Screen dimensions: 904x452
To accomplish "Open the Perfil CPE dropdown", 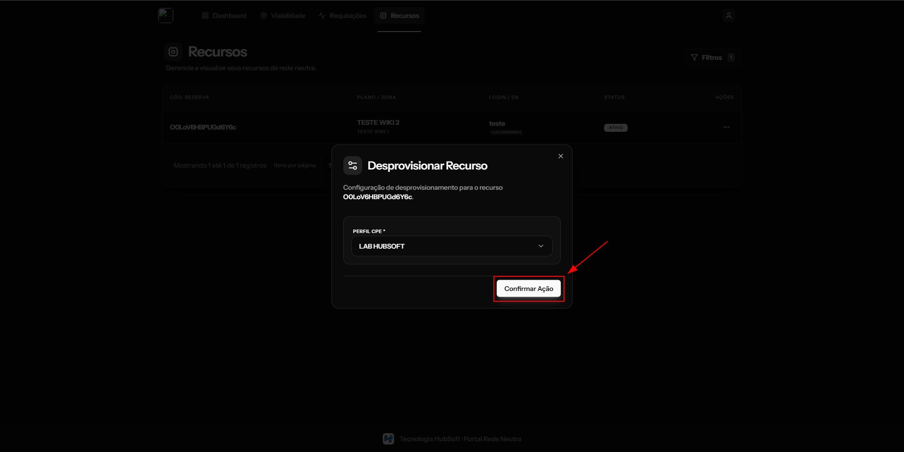I will [x=452, y=246].
